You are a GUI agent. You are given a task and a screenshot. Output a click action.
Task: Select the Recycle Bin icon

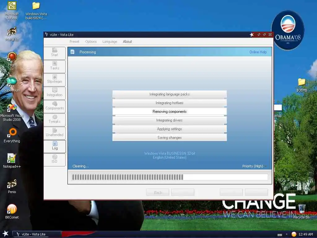click(x=302, y=212)
